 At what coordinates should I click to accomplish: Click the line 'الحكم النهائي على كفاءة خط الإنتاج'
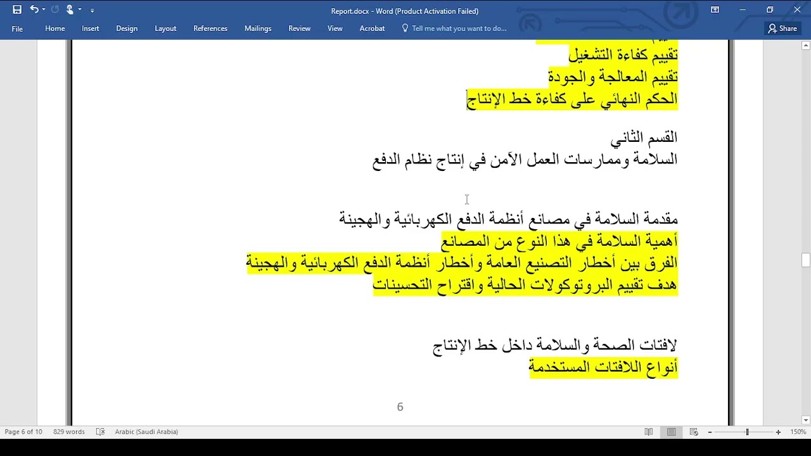pyautogui.click(x=572, y=99)
